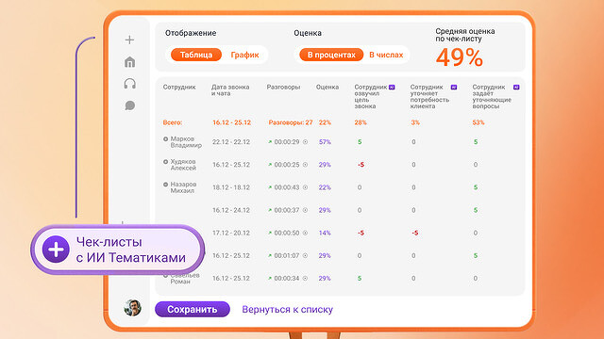Viewport: 604px width, 339px height.
Task: Click play icon next to 00:00:29
Action: (305, 142)
